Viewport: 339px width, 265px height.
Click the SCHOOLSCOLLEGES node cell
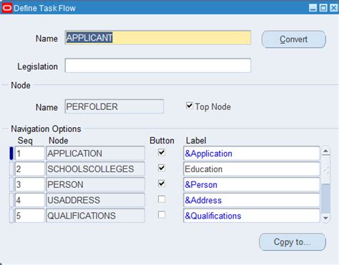(x=95, y=169)
